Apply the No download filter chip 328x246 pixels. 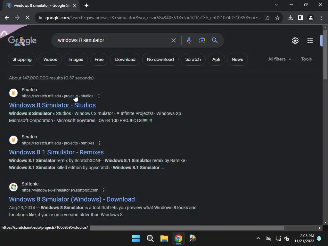click(x=160, y=59)
